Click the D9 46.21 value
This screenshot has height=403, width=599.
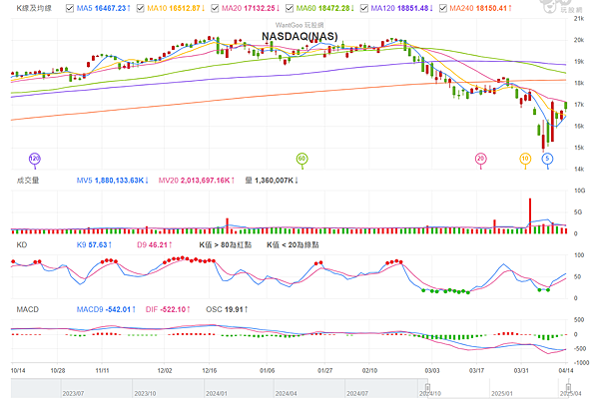click(x=153, y=245)
